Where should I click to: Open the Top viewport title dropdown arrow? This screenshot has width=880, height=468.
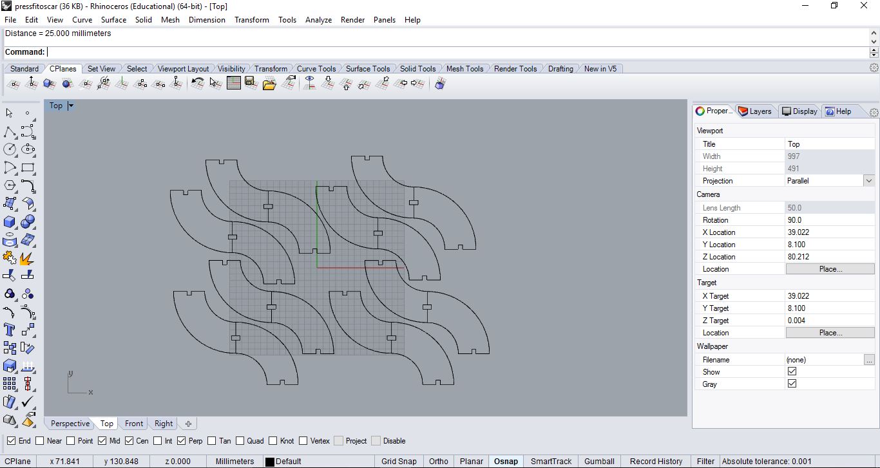(x=71, y=106)
